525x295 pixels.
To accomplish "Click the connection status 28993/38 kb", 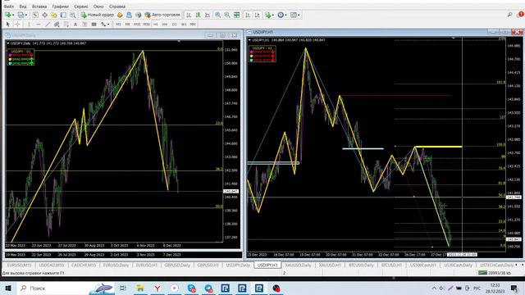I will 495,273.
